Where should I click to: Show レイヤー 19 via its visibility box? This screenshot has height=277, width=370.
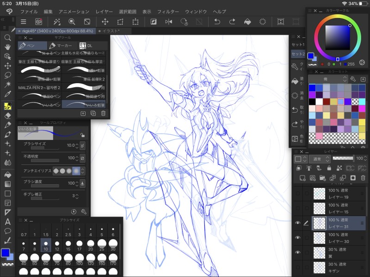tap(298, 193)
